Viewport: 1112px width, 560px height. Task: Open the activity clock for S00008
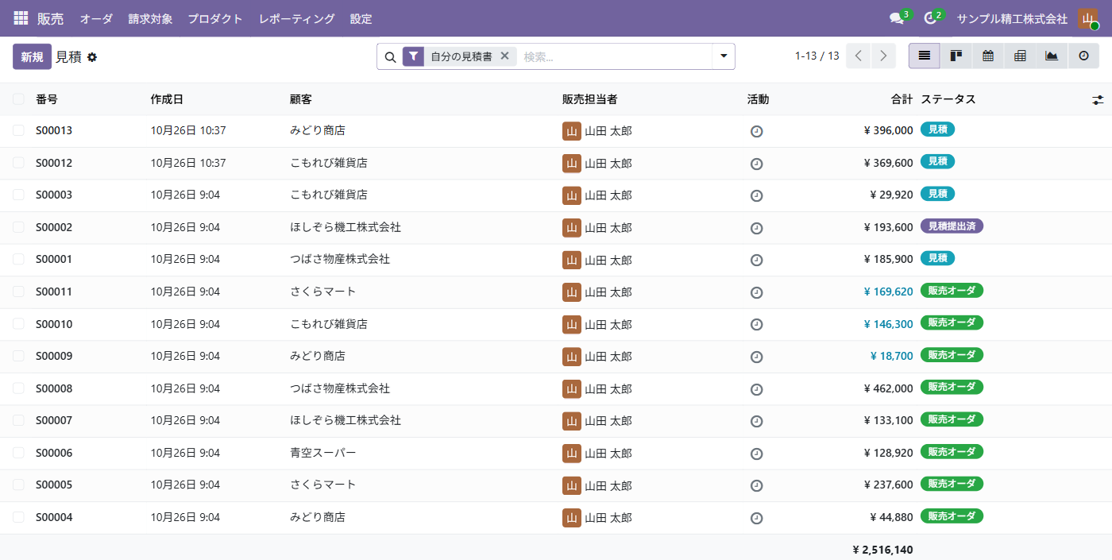coord(757,389)
